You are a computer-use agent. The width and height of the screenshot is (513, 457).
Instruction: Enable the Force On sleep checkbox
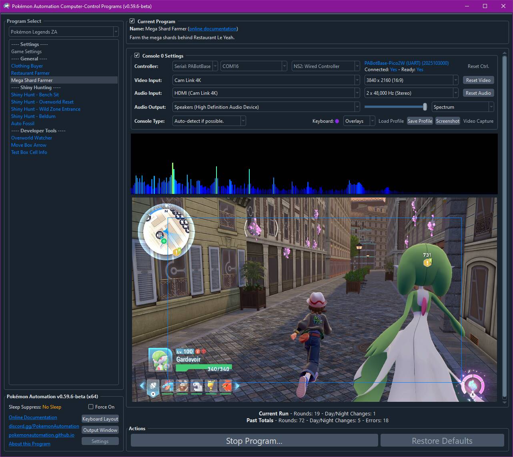click(x=91, y=407)
